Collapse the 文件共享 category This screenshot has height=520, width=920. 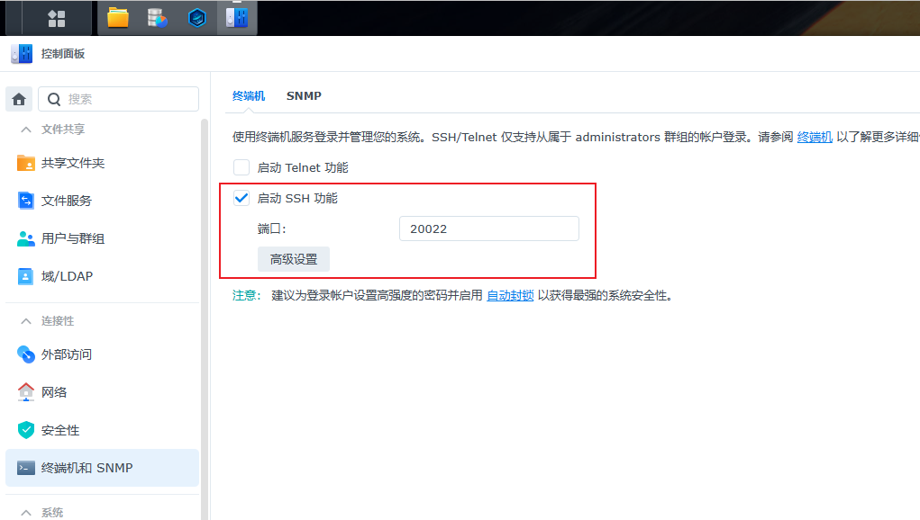25,130
